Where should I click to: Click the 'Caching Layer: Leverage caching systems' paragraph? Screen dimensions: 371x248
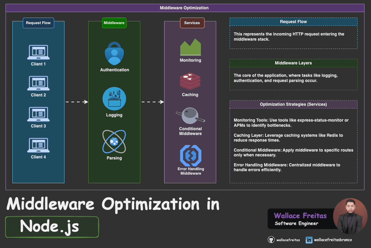coord(288,138)
